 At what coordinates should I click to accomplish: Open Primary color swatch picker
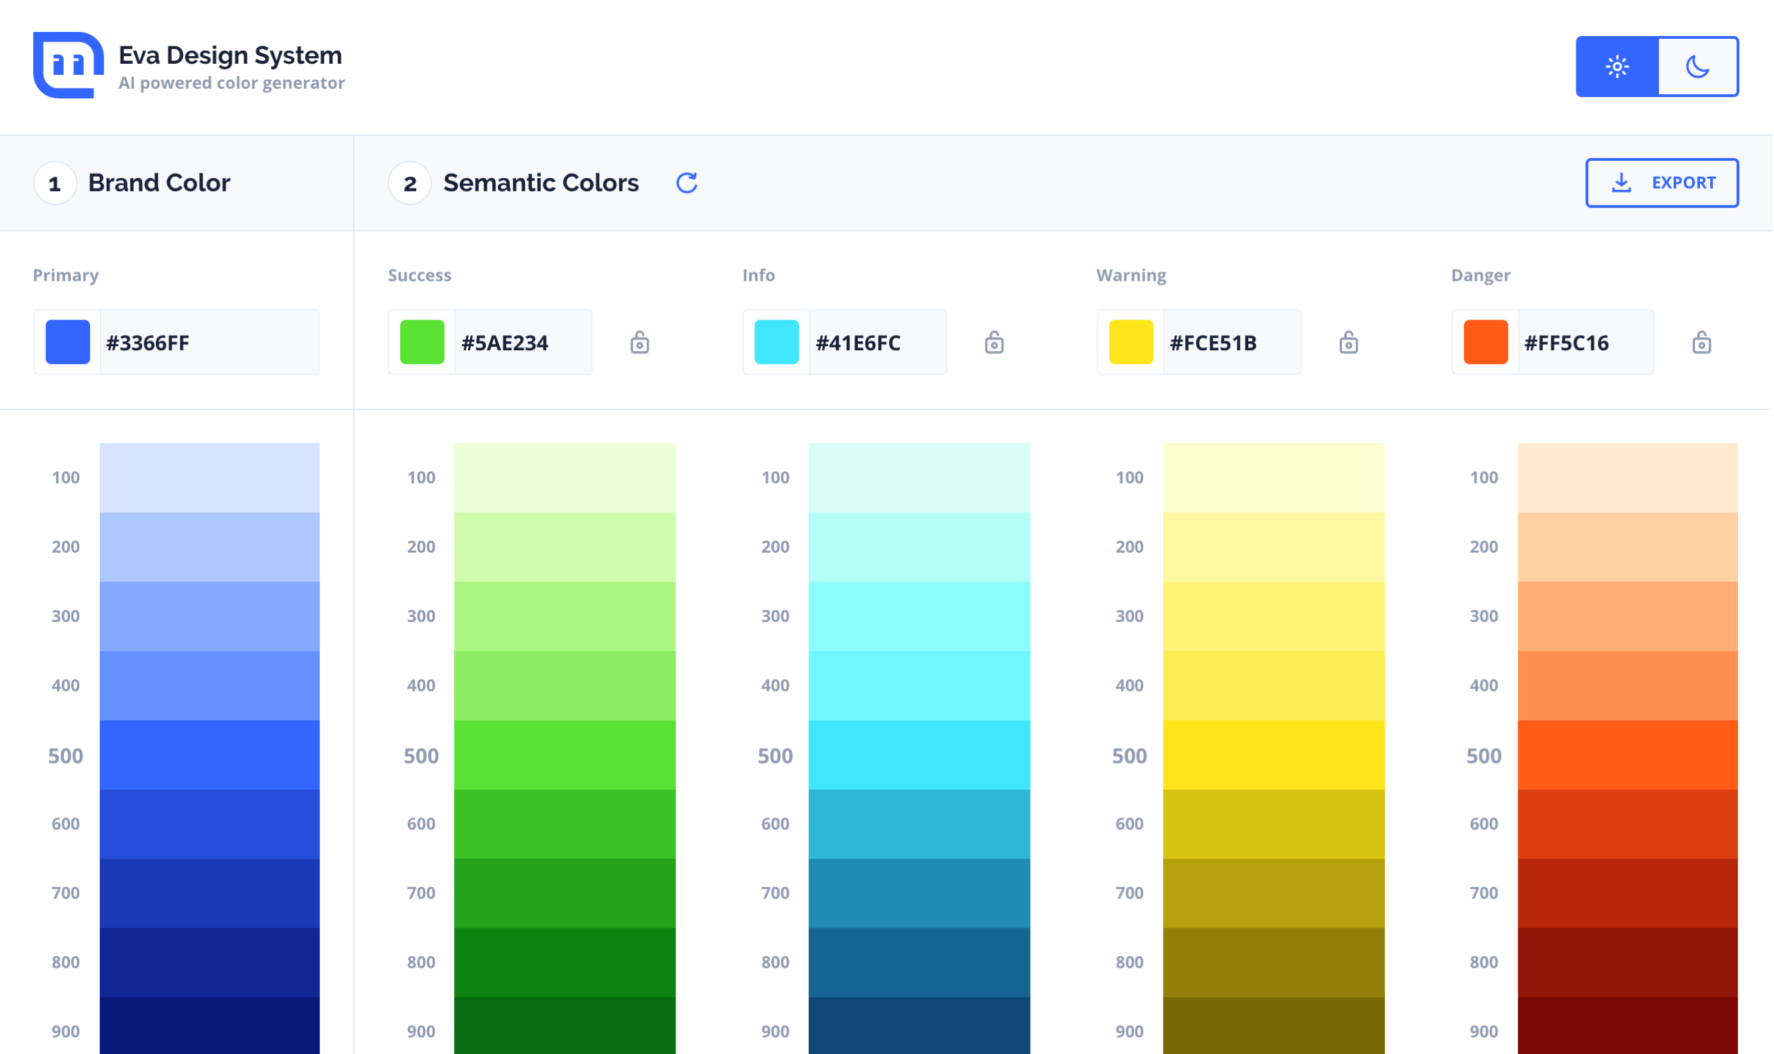tap(67, 343)
